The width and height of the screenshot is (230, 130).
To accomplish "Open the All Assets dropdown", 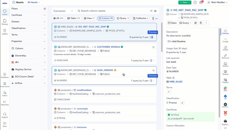I will [34, 2].
